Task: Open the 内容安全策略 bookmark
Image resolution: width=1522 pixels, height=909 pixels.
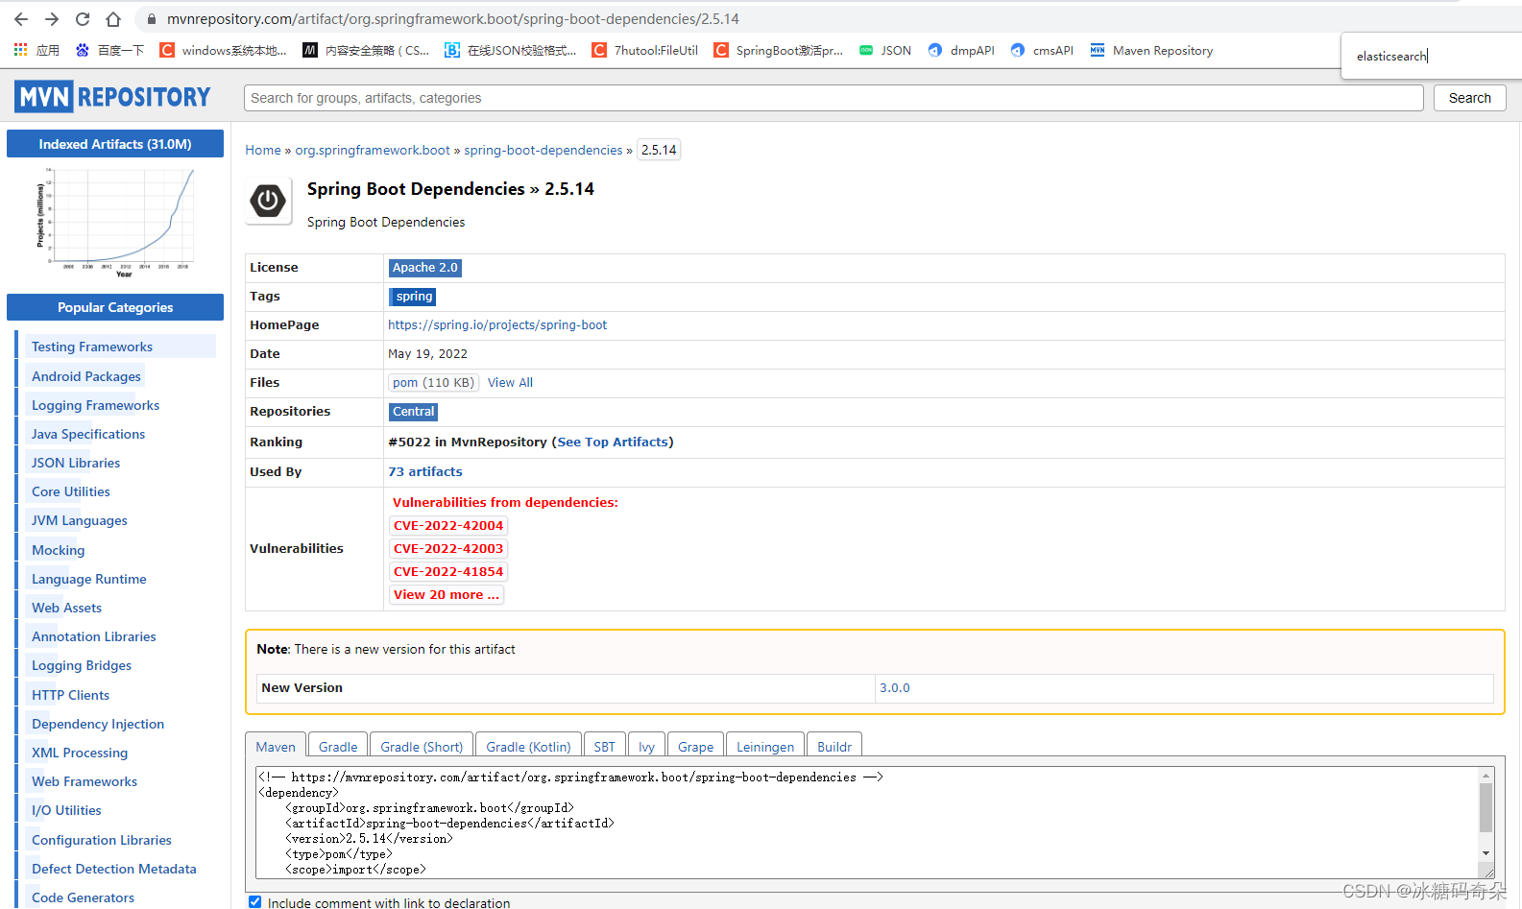Action: [x=366, y=50]
